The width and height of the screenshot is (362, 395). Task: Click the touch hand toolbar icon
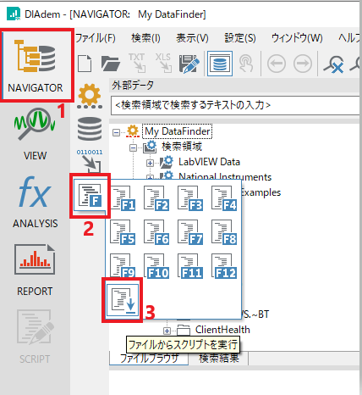point(246,64)
